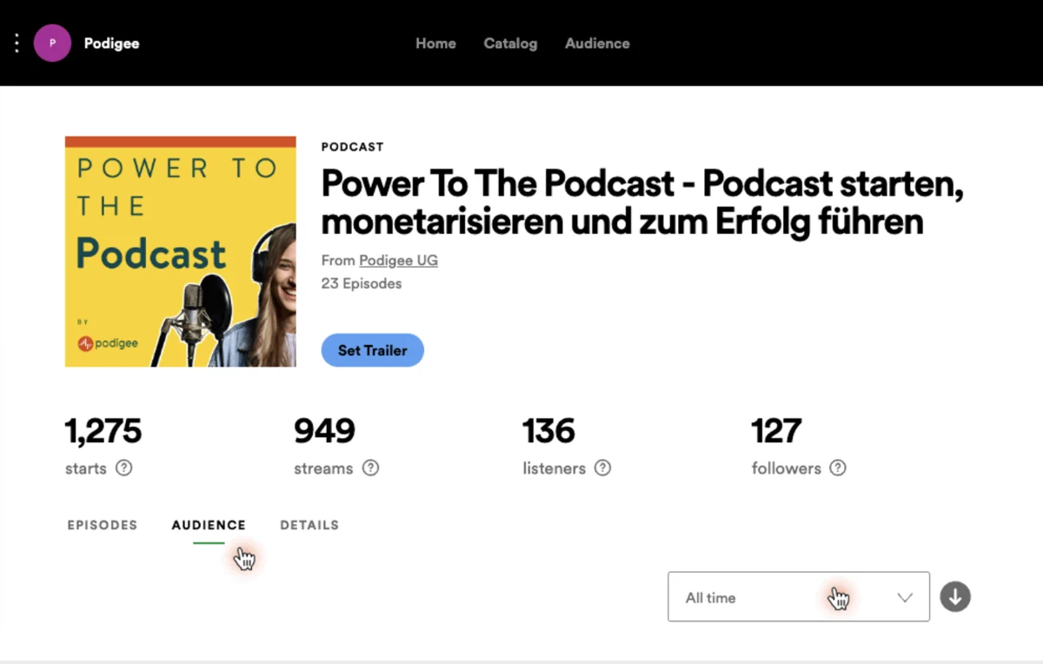Image resolution: width=1043 pixels, height=664 pixels.
Task: Show help tooltip for followers
Action: 838,468
